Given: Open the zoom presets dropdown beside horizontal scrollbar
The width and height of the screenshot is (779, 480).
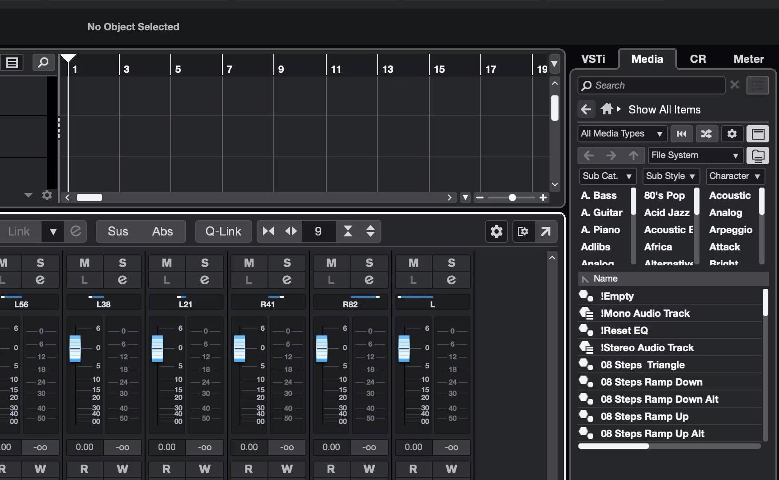Looking at the screenshot, I should (x=465, y=198).
